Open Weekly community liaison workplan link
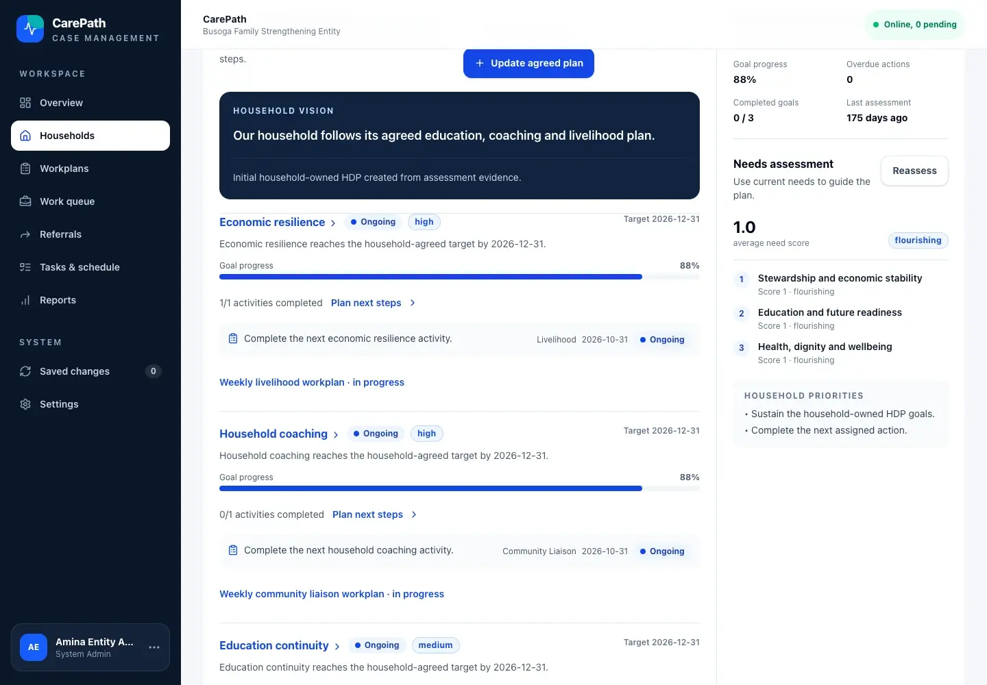Screen dimensions: 987x685 332,594
